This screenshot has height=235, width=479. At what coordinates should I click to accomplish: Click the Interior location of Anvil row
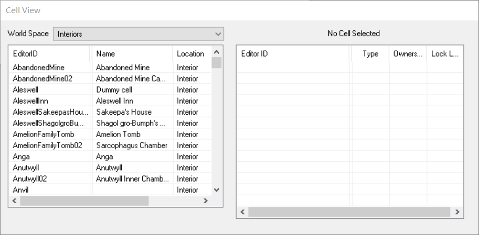(187, 190)
